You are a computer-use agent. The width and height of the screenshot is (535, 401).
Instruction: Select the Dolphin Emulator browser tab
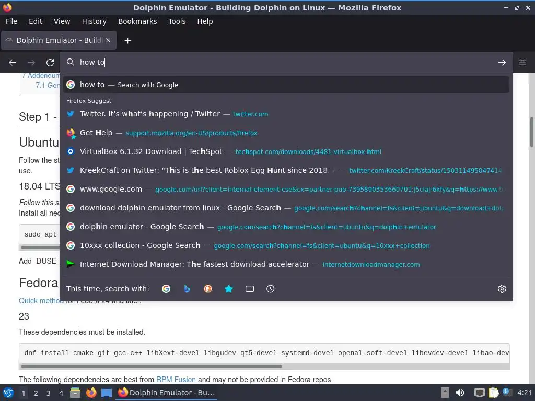coord(59,40)
